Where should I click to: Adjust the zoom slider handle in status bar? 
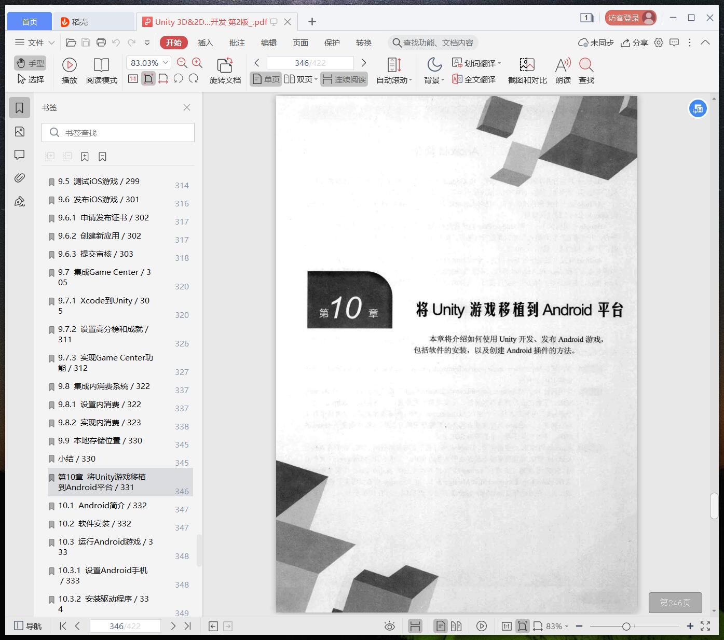(x=626, y=627)
